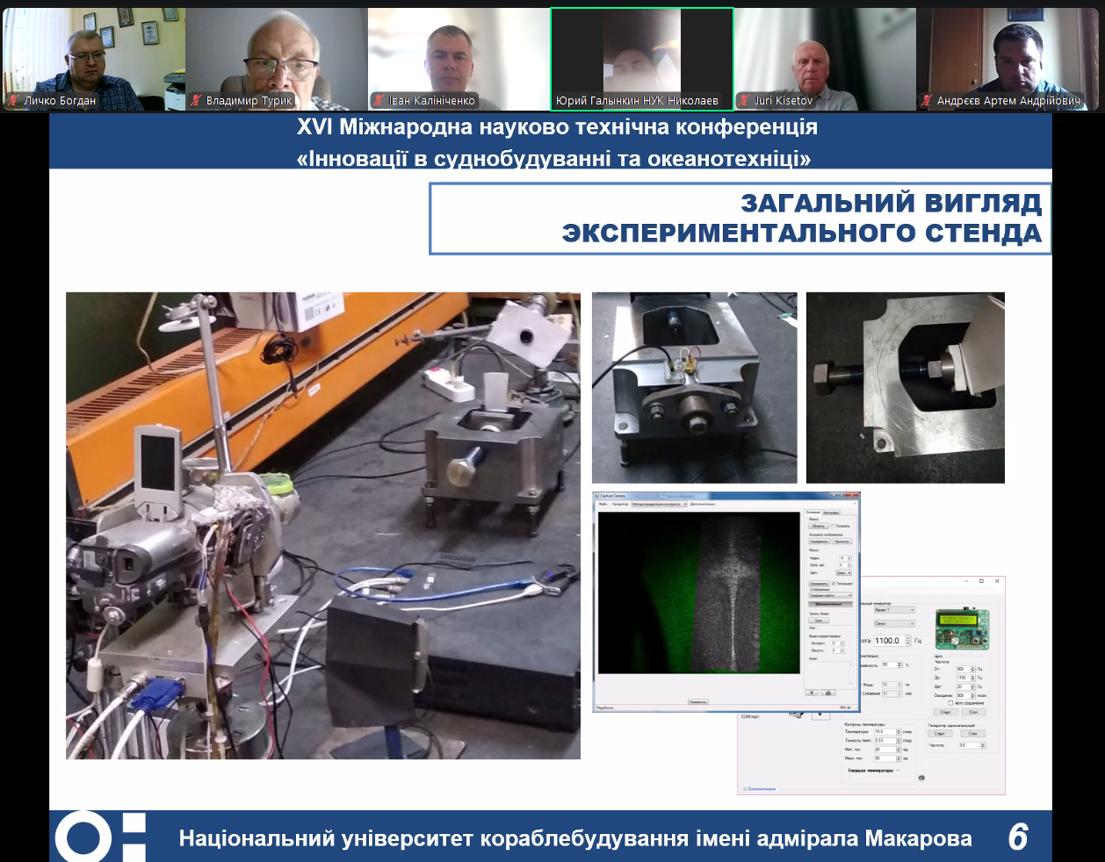Screen dimensions: 1105x862
Task: Toggle the Авто сохранение checkbox
Action: pos(950,703)
